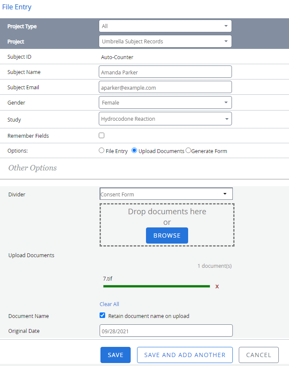Open the Project Type dropdown

[x=165, y=26]
